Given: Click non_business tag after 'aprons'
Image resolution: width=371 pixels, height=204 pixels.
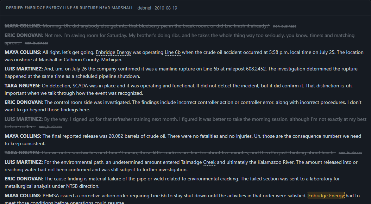Looking at the screenshot, I should point(36,43).
